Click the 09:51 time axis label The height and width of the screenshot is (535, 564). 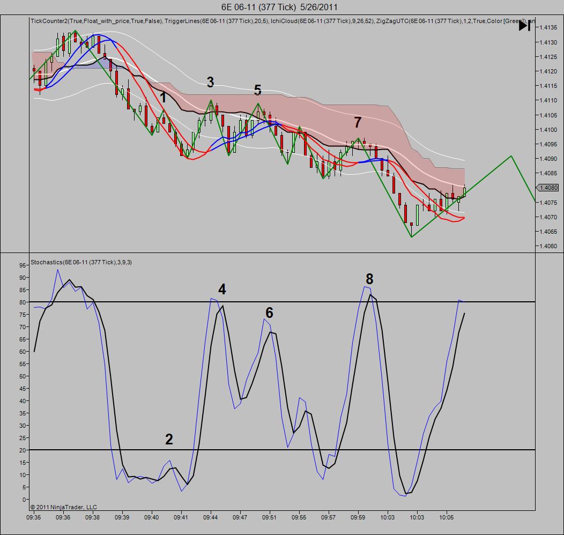point(270,518)
